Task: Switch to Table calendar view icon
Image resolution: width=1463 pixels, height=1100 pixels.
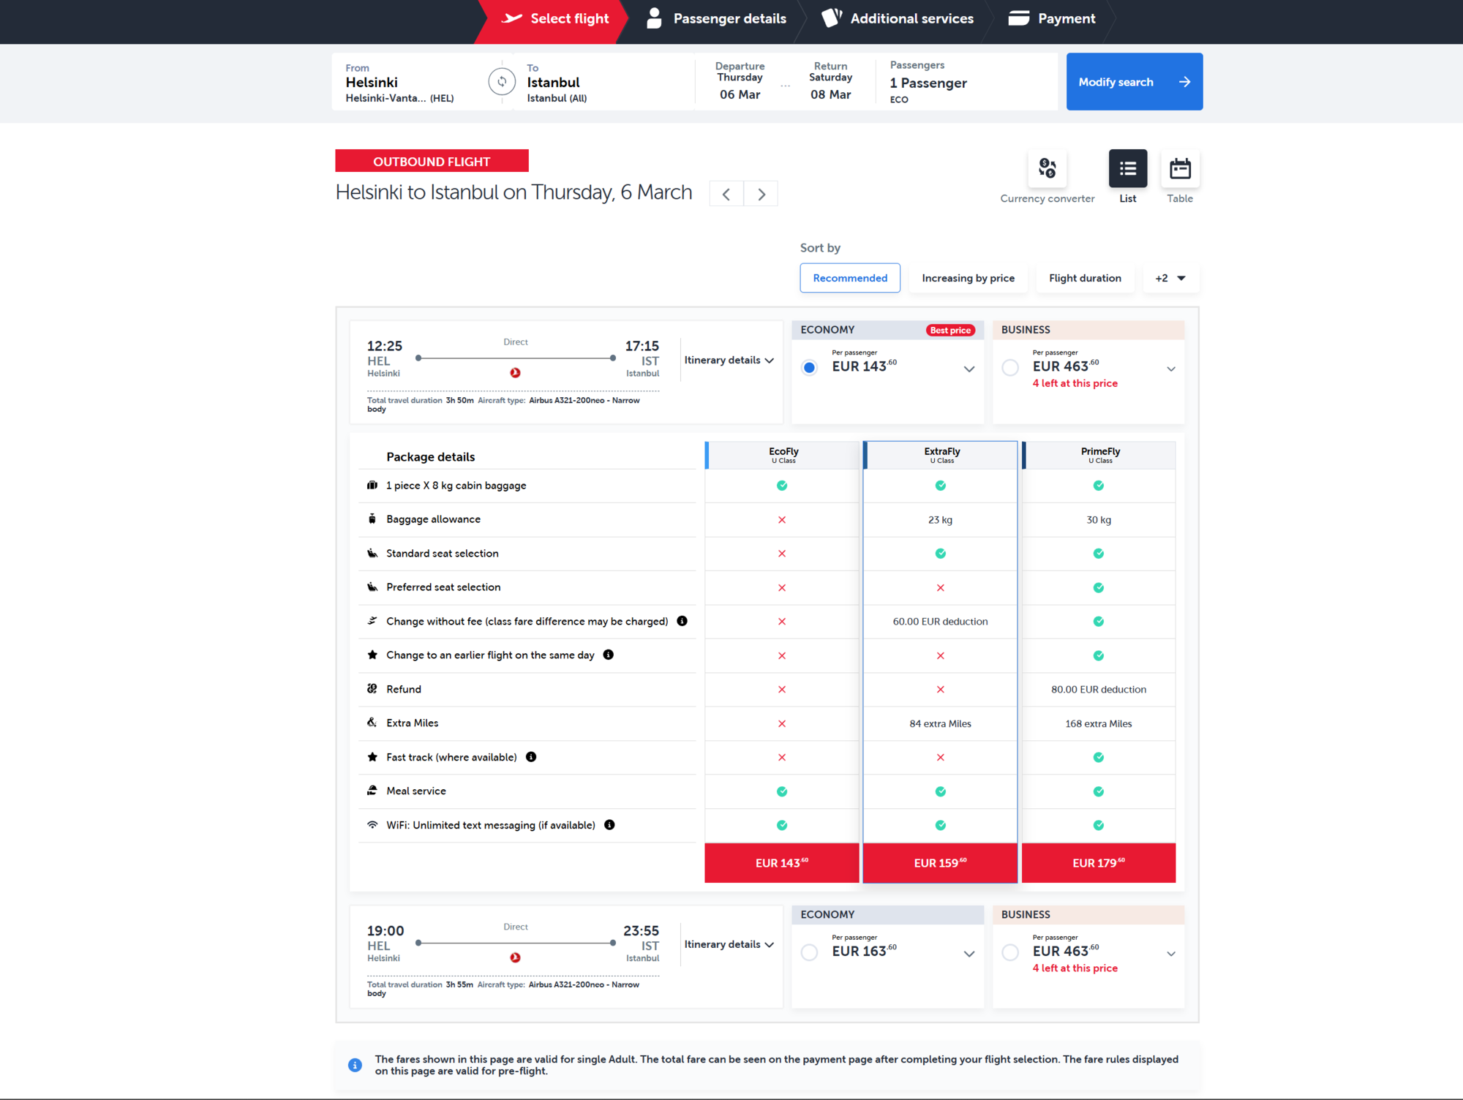Action: (x=1179, y=169)
